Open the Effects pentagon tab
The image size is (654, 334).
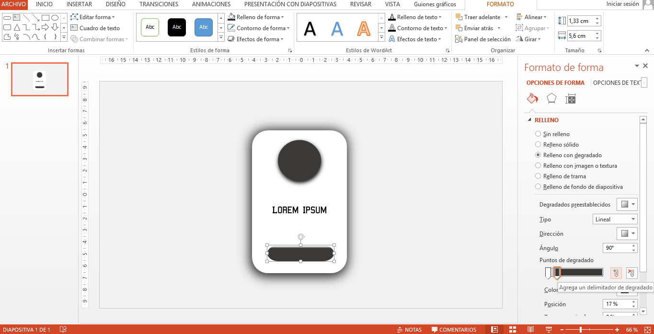(551, 99)
